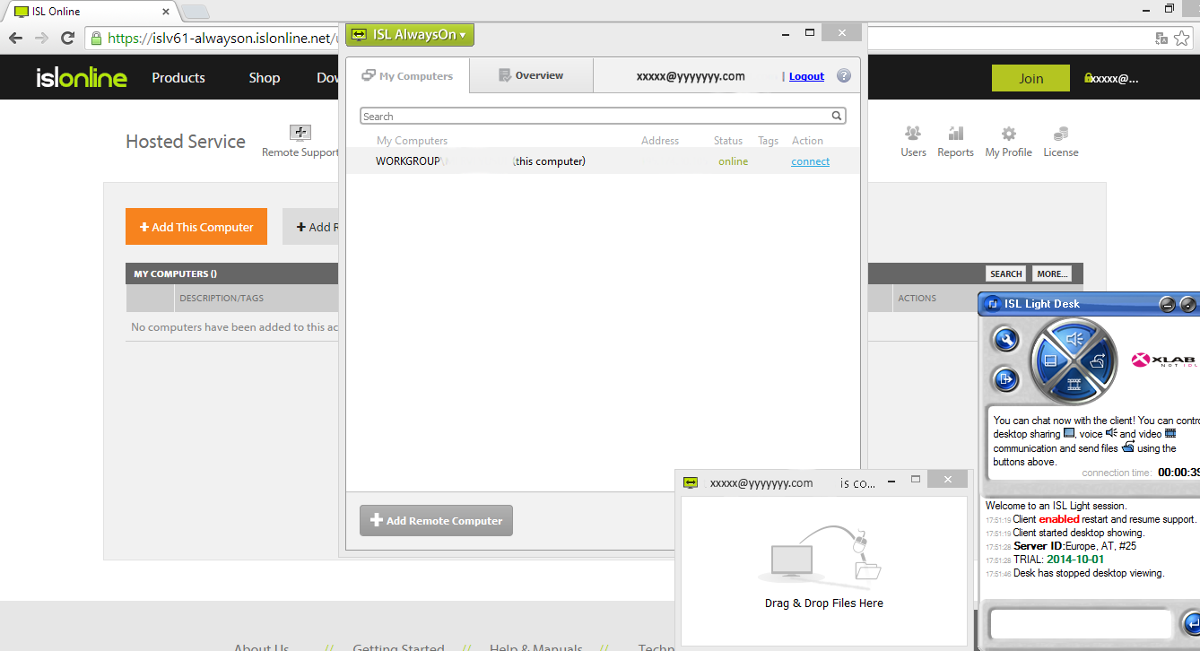Screen dimensions: 1200x651
Task: Click Getting Started in the page footer
Action: coord(398,647)
